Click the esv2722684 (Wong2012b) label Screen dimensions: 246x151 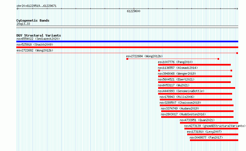click(x=144, y=56)
